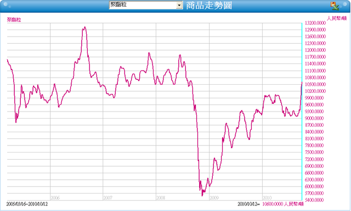Image resolution: width=351 pixels, height=211 pixels.
Task: Click the 2008 year marker on the axis
Action: click(161, 198)
